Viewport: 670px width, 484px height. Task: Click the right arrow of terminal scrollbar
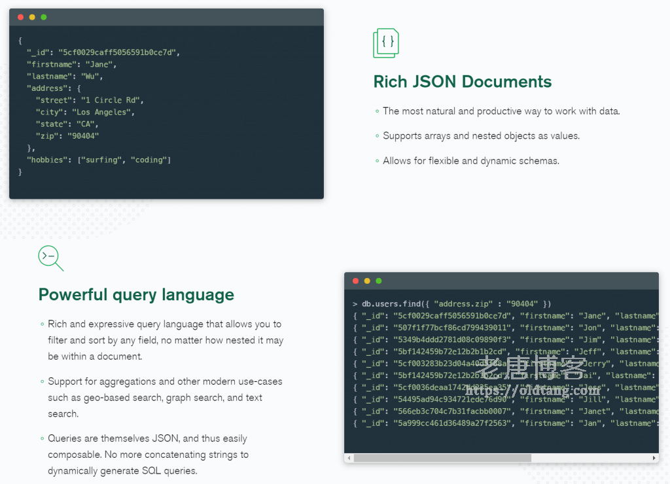point(654,458)
